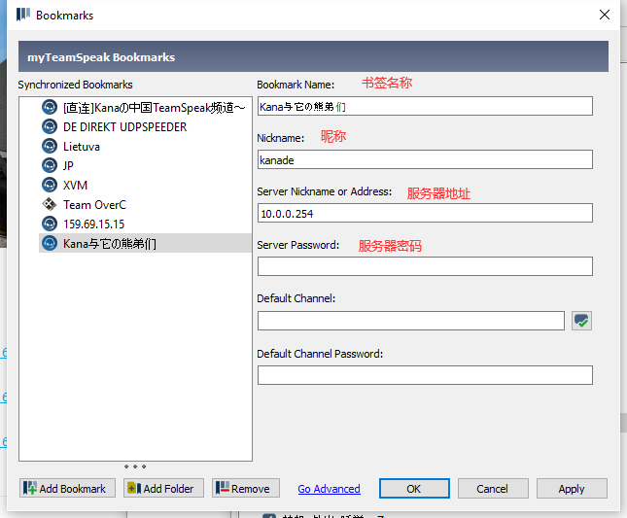
Task: Create a new folder with Add Folder
Action: click(x=163, y=488)
